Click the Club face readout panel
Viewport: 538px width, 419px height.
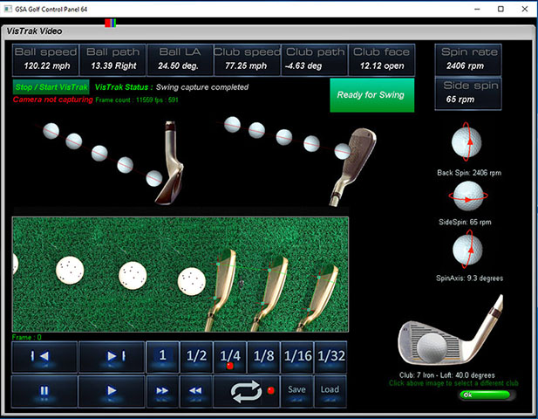click(382, 59)
